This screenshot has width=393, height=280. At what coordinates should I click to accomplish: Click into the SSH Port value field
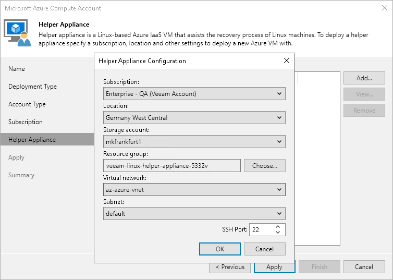click(x=262, y=229)
